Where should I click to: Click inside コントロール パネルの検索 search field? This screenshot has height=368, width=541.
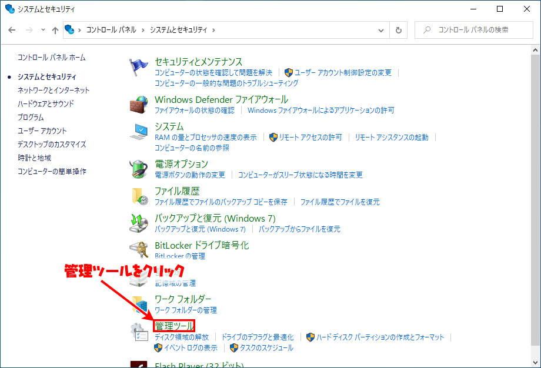474,30
